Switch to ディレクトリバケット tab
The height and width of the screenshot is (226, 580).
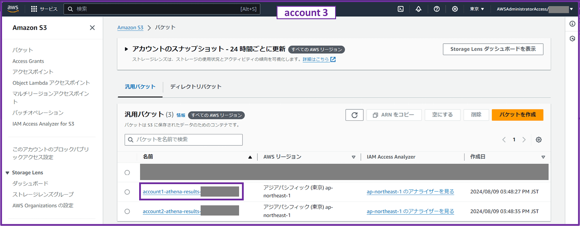pyautogui.click(x=196, y=87)
